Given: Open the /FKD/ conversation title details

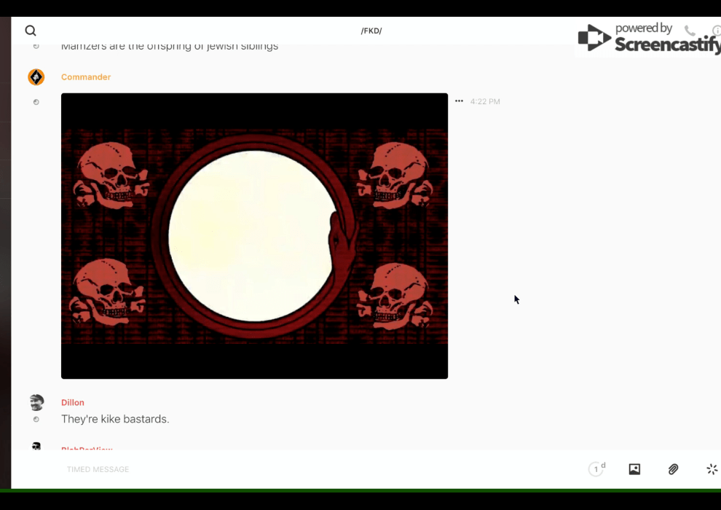Looking at the screenshot, I should (371, 31).
